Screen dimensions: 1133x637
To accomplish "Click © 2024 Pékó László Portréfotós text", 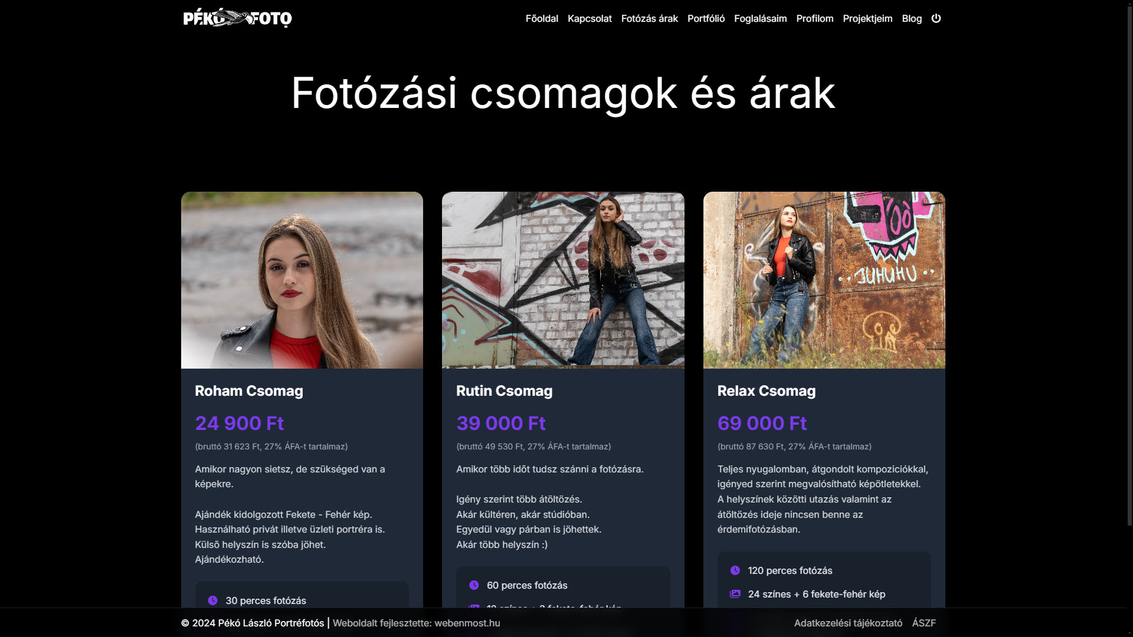I will (253, 623).
